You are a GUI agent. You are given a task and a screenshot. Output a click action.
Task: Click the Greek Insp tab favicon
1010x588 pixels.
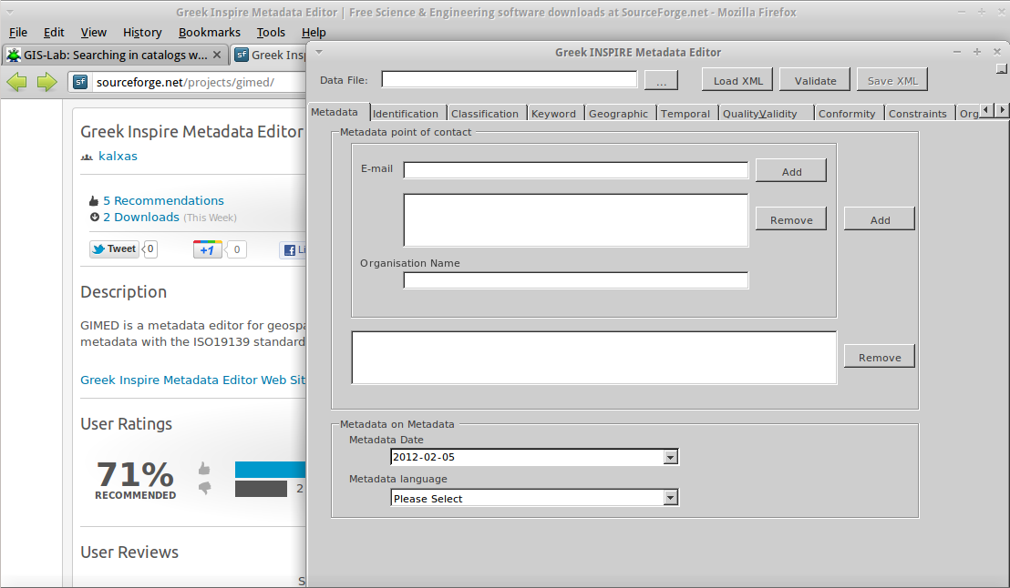pos(242,55)
